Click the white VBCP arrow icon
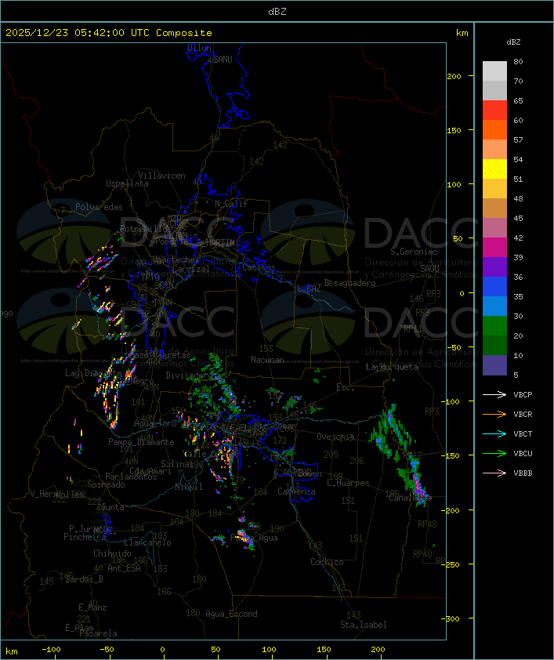 494,395
